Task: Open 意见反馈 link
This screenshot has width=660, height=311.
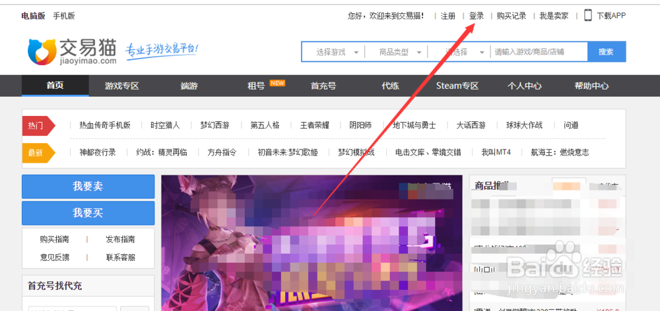Action: pyautogui.click(x=55, y=258)
